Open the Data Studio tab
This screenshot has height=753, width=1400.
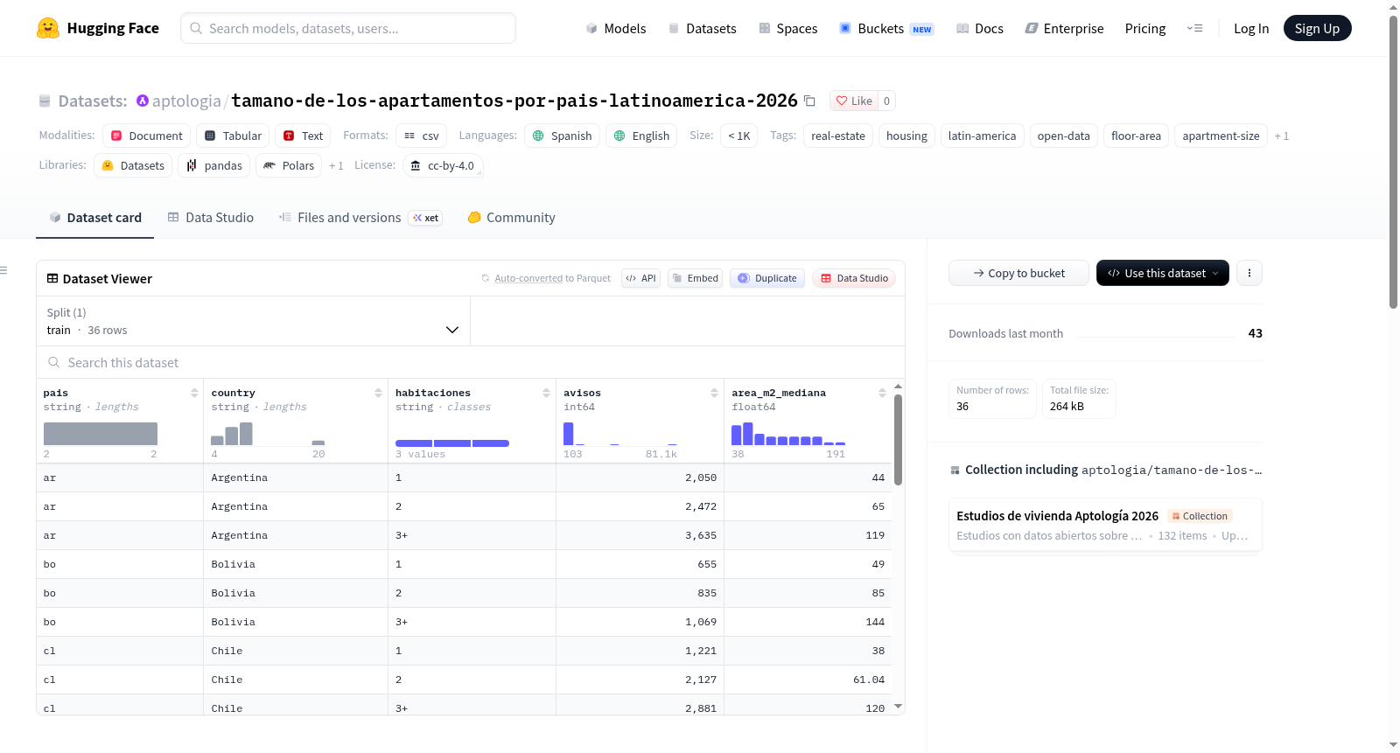[x=211, y=218]
